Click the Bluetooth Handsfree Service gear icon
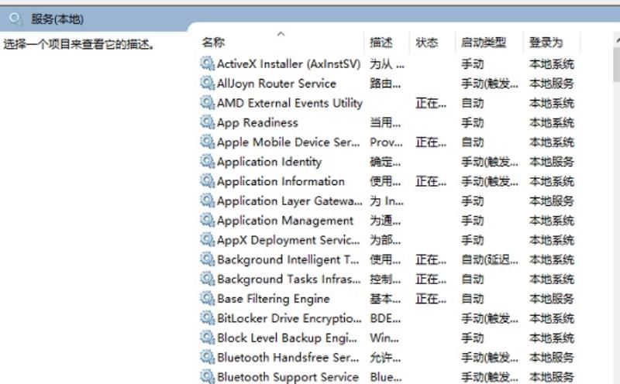620x384 pixels. 207,357
